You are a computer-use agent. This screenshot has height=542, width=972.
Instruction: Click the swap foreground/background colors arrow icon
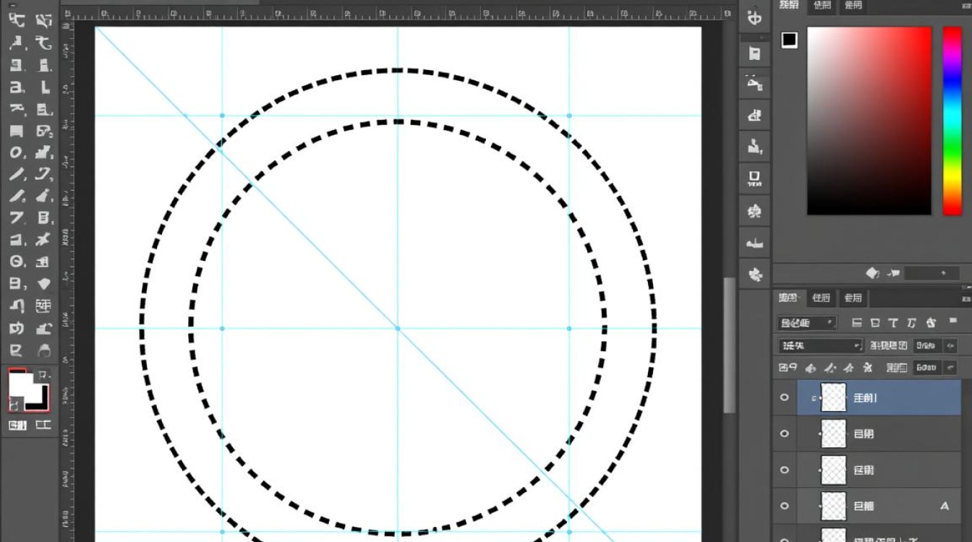coord(43,375)
